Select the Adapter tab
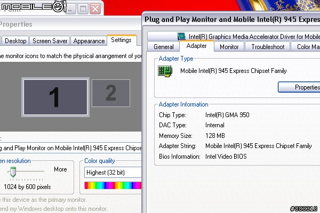The width and height of the screenshot is (320, 213). coord(196,46)
